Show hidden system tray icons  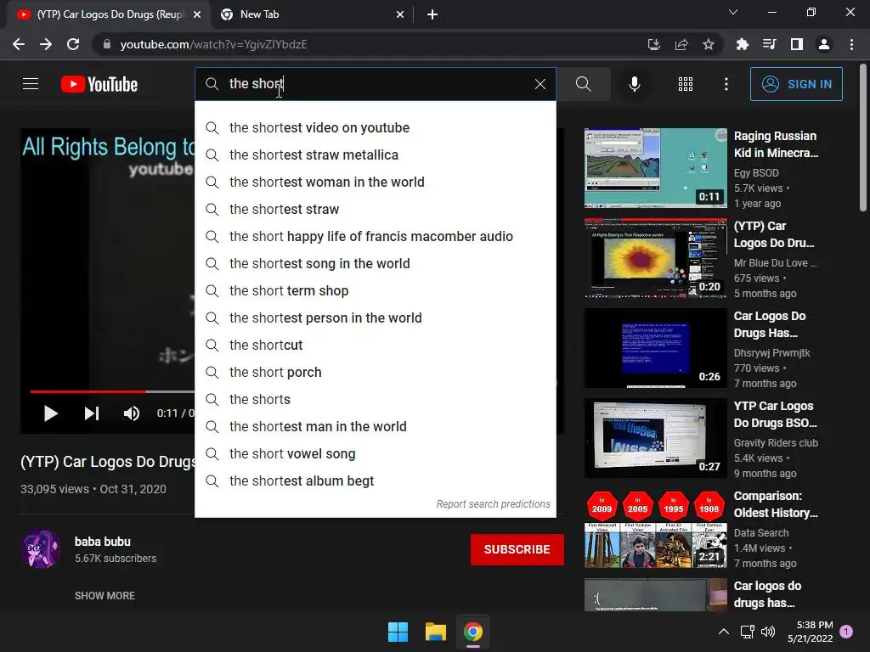[724, 632]
